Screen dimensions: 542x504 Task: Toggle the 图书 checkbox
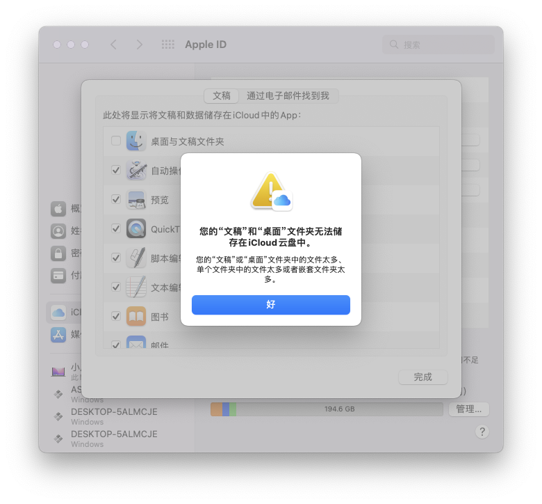116,316
